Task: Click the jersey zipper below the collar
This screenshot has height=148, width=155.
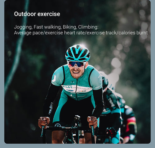Action: tap(77, 88)
